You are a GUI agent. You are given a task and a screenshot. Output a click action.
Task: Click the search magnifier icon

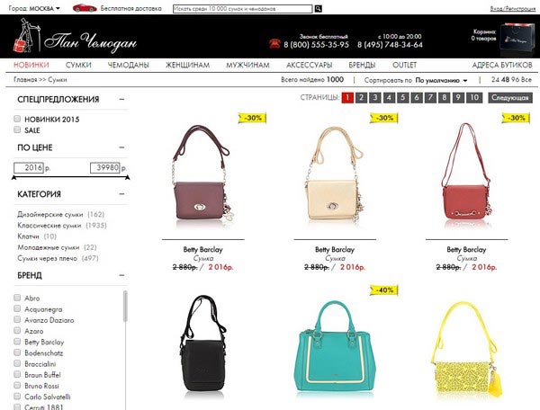click(319, 9)
